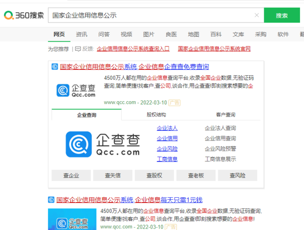Open the 企业法人 link
Screen dimensions: 304x230
tap(167, 128)
